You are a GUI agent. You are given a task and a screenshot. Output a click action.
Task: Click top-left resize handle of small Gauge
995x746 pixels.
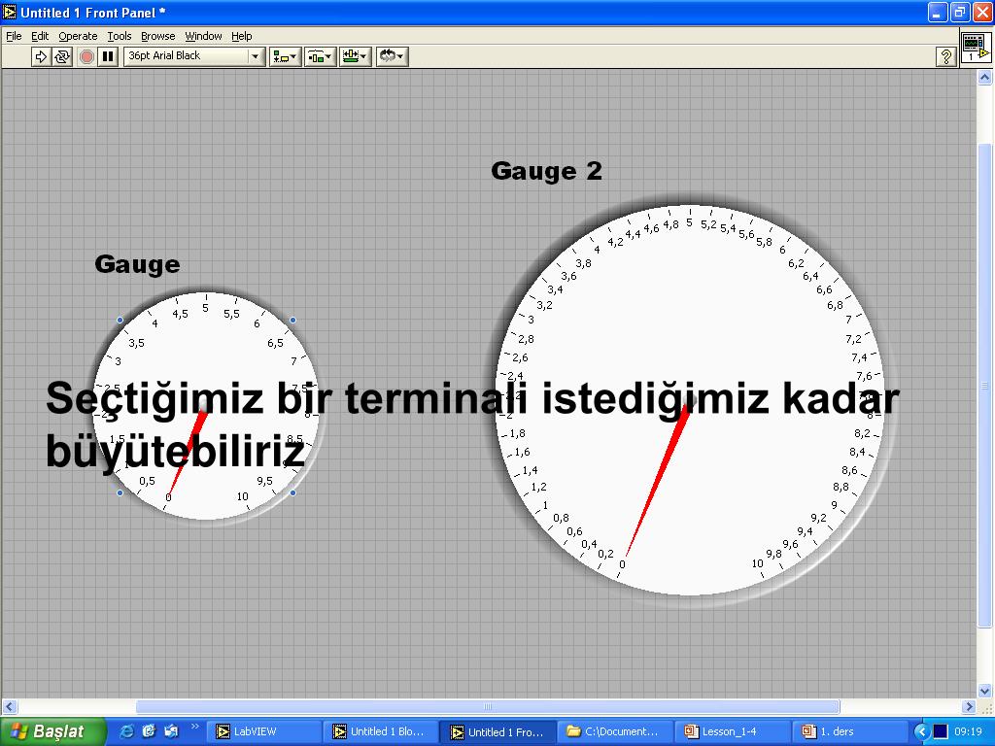tap(120, 321)
